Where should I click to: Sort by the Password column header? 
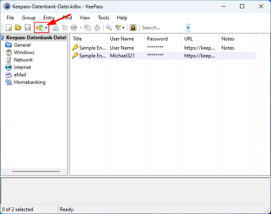point(163,39)
